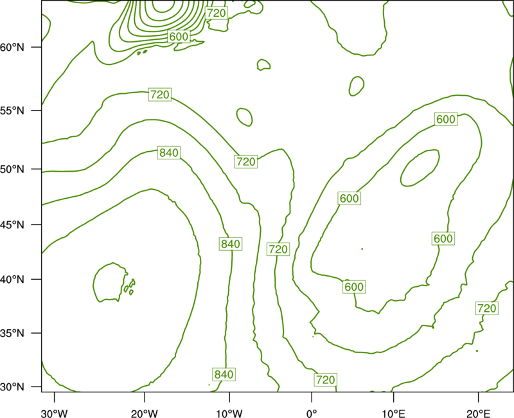Click the topmost 600 contour label
Image resolution: width=514 pixels, height=418 pixels.
pyautogui.click(x=179, y=36)
